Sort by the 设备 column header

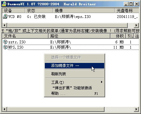click(13, 11)
